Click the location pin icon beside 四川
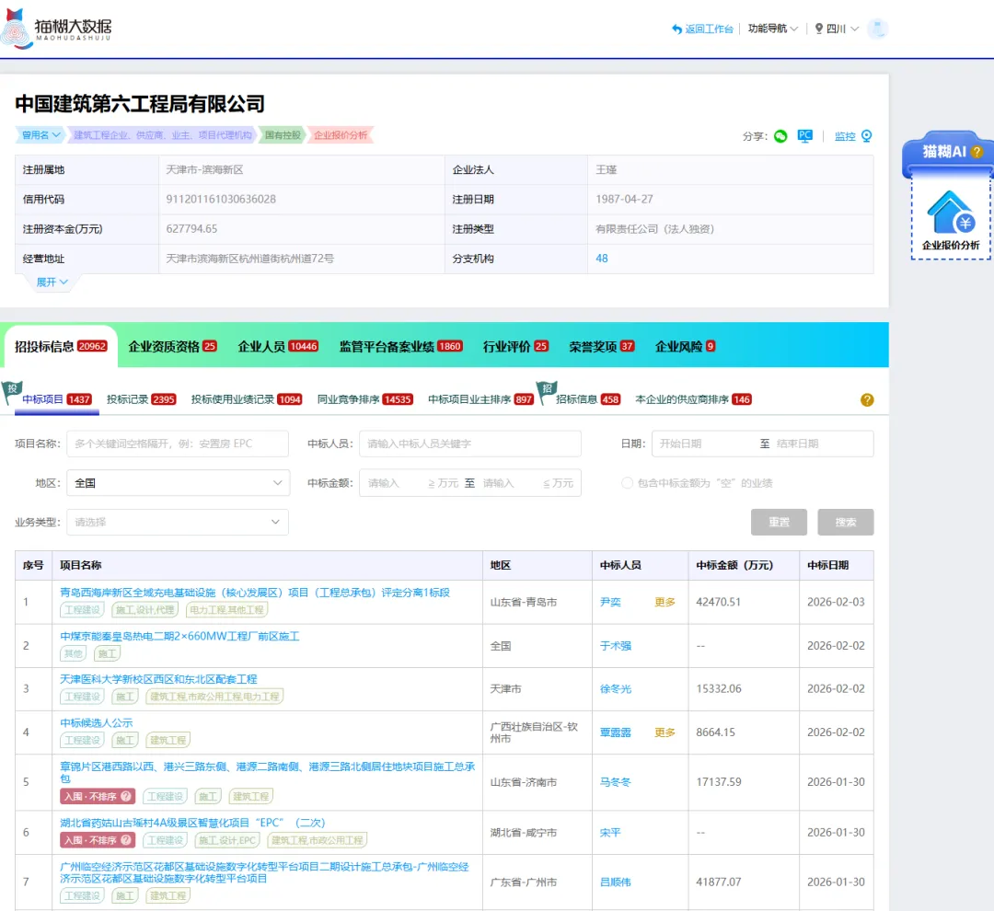Image resolution: width=994 pixels, height=911 pixels. [x=818, y=29]
